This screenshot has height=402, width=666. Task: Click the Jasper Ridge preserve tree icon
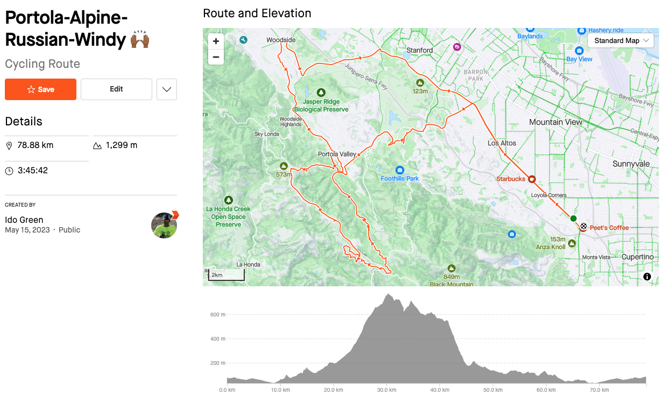point(322,92)
